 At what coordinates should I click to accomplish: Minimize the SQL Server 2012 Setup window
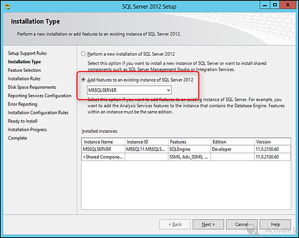point(265,6)
